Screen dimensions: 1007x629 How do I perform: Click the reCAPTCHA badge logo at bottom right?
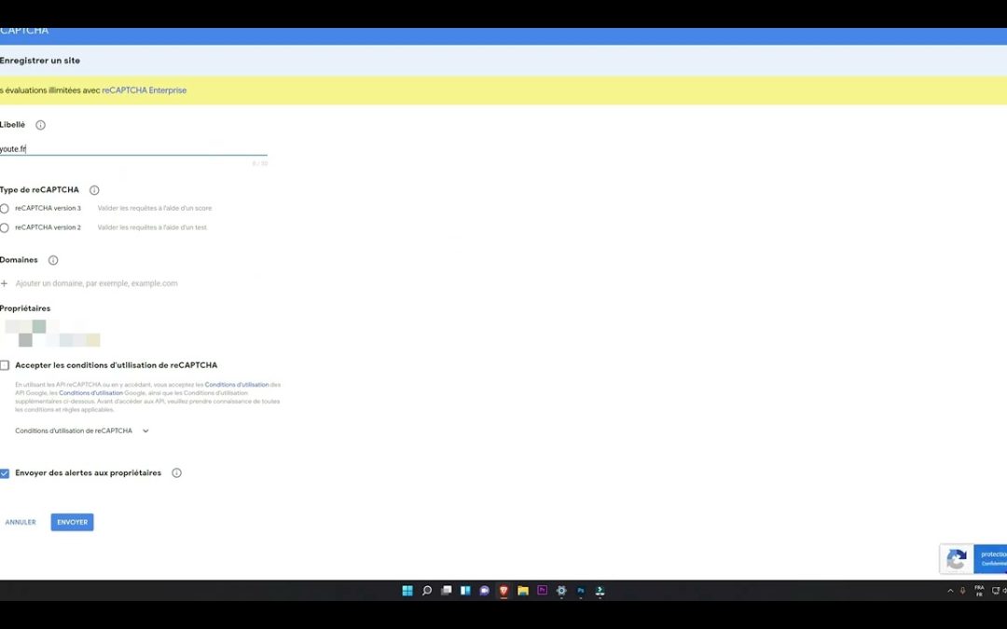[957, 559]
